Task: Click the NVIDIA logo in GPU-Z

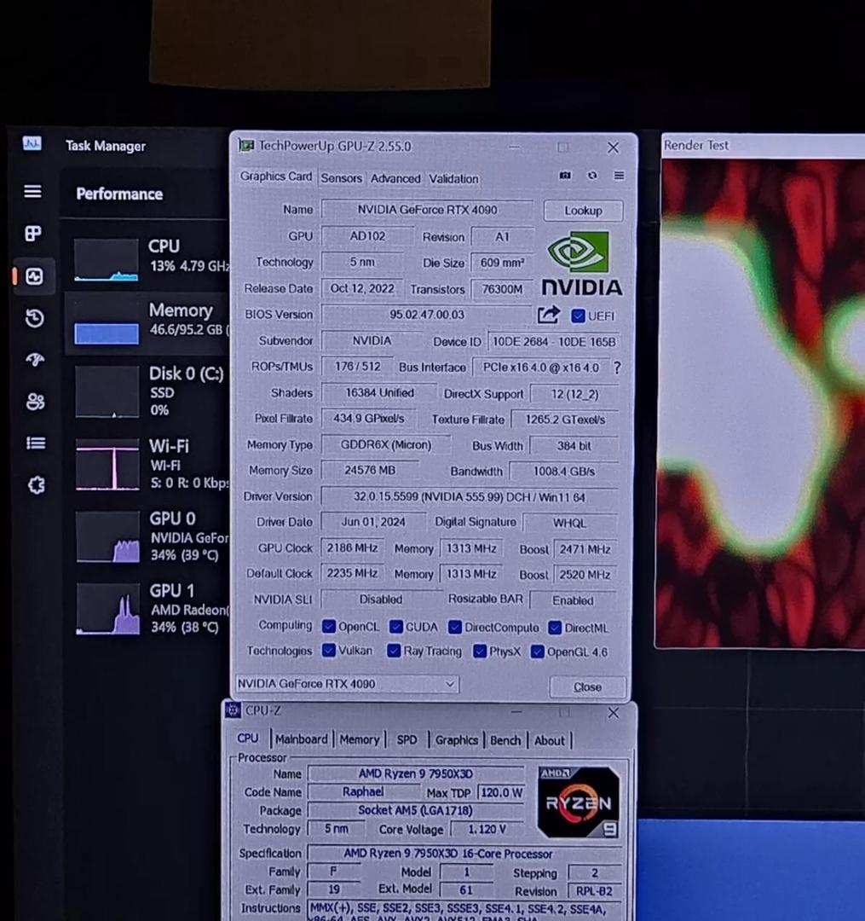Action: [x=581, y=264]
